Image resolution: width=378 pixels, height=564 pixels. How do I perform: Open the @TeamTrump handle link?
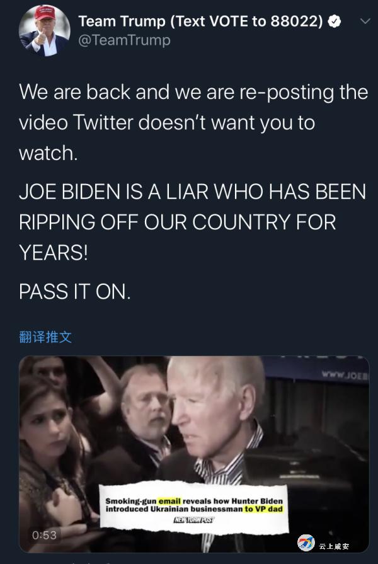pyautogui.click(x=125, y=40)
